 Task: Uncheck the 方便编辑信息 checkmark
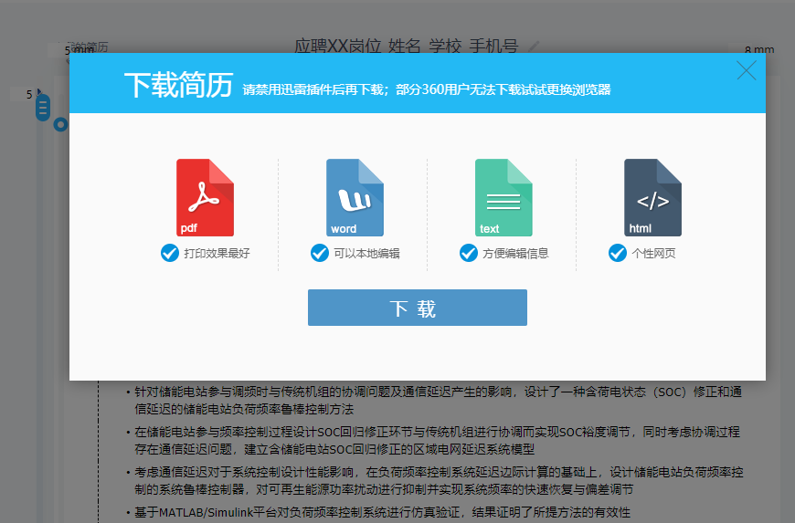coord(468,253)
